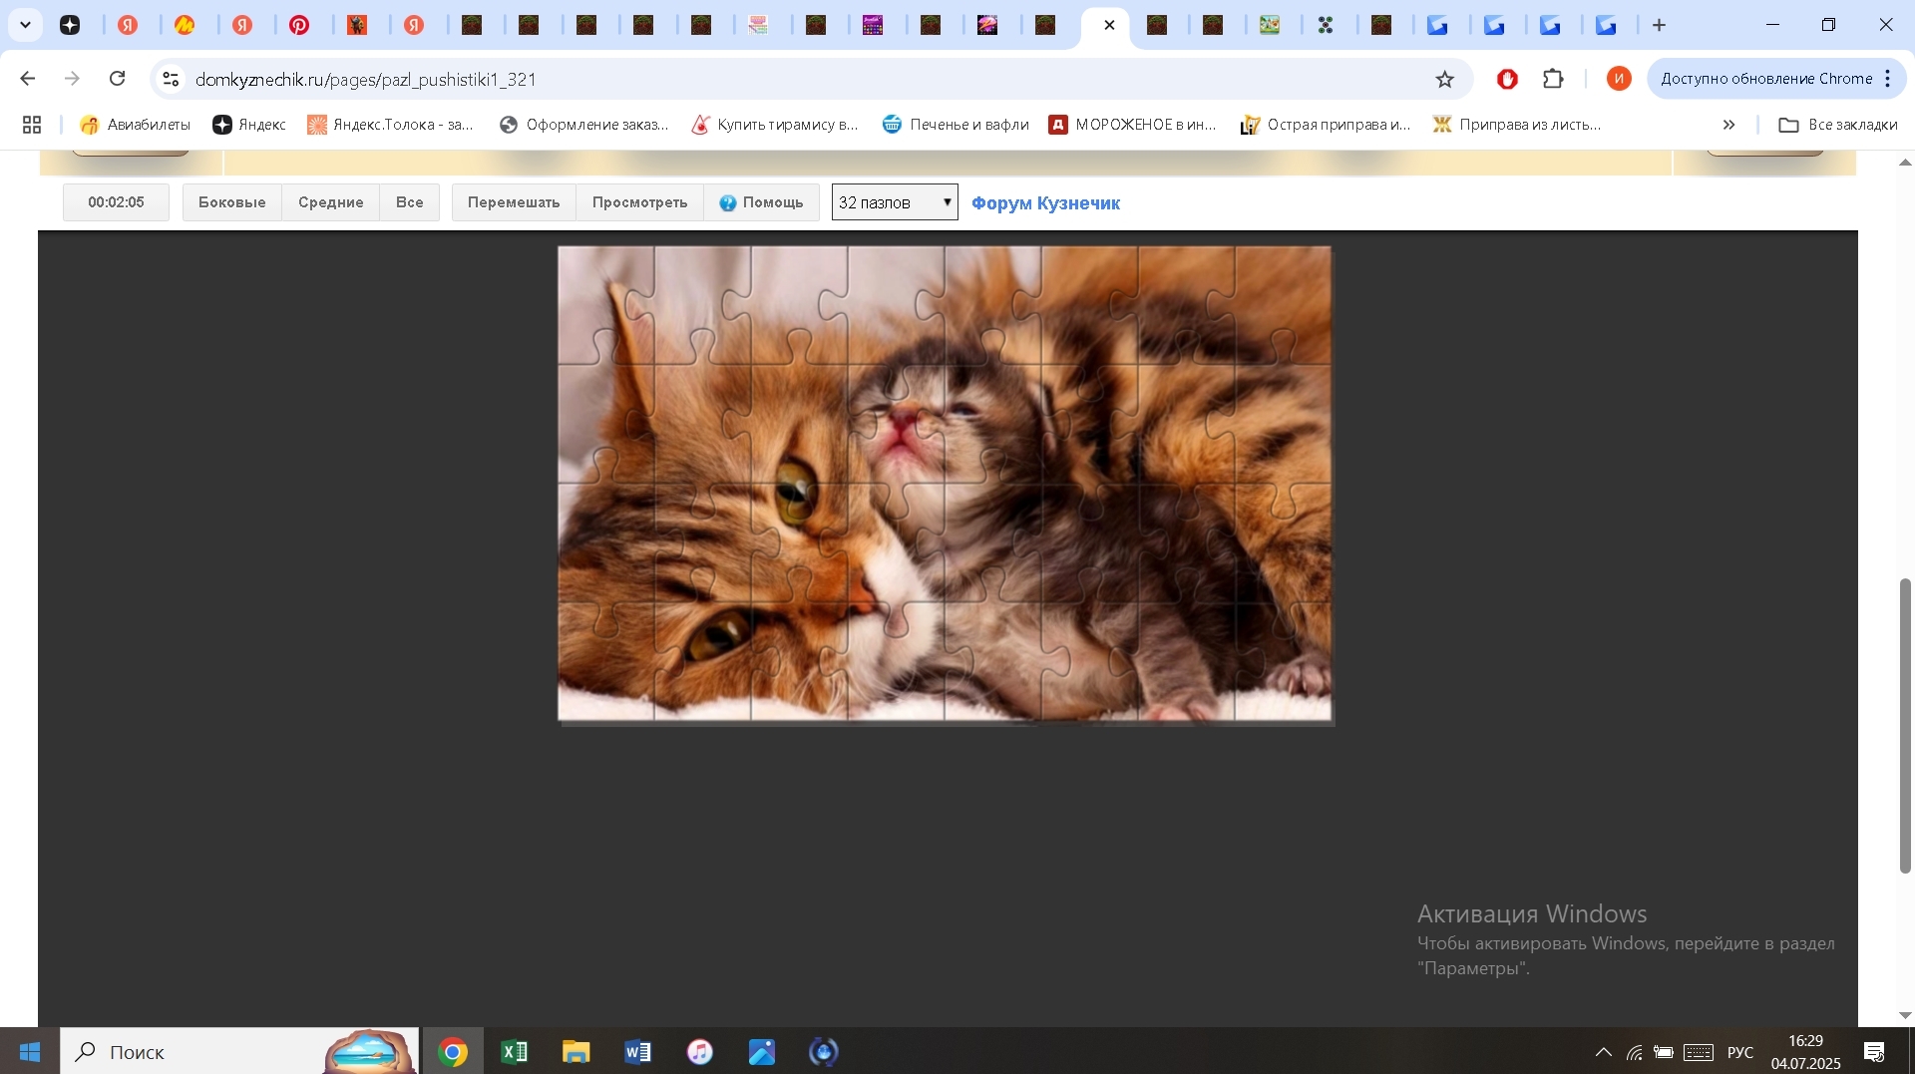The image size is (1915, 1074).
Task: Open the round blue app in taskbar
Action: tap(824, 1052)
